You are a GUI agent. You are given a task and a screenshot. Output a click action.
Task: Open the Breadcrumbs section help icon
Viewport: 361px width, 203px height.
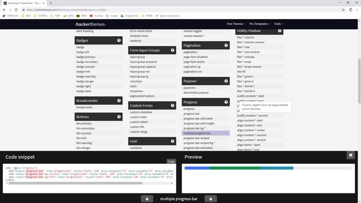(x=119, y=100)
